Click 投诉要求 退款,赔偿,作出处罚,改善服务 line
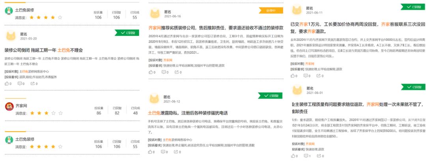426x164 pixels. pos(31,77)
